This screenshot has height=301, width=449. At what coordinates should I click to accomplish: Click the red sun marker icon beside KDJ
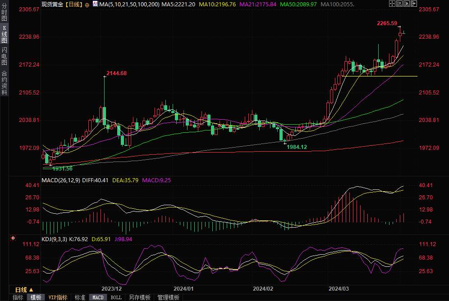coord(13,238)
